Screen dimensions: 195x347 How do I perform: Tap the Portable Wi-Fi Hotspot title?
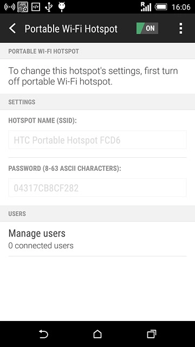pyautogui.click(x=71, y=29)
